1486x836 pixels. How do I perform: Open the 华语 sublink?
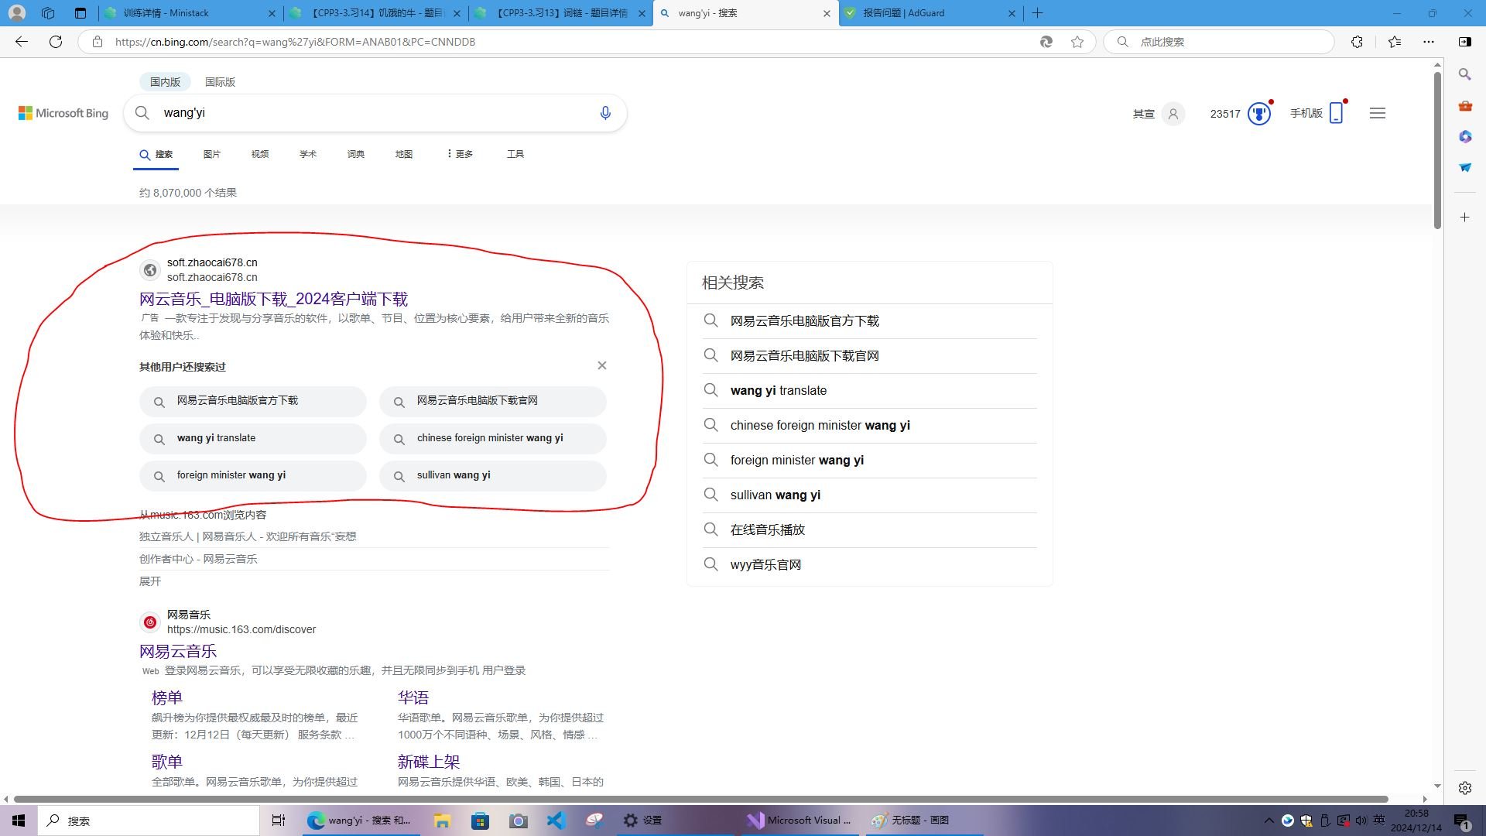(413, 697)
